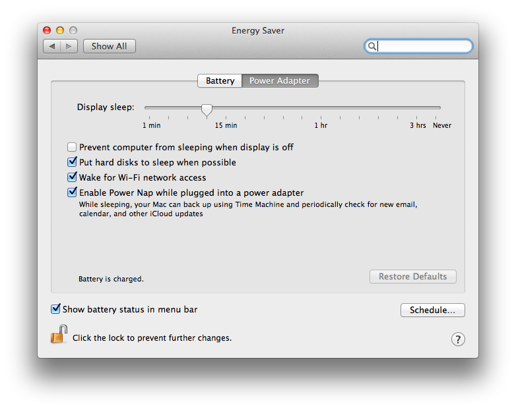Toggle Wake for Wi-Fi network access
Image resolution: width=516 pixels, height=410 pixels.
click(x=72, y=177)
